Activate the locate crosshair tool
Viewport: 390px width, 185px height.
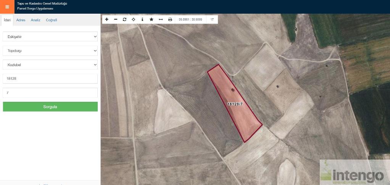[x=134, y=19]
